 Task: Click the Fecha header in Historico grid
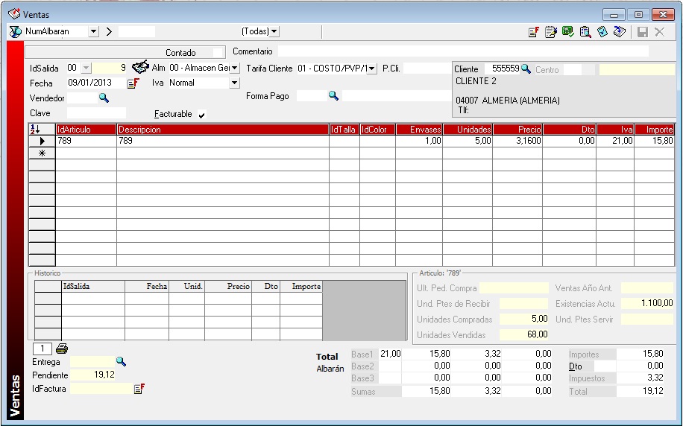pyautogui.click(x=147, y=286)
